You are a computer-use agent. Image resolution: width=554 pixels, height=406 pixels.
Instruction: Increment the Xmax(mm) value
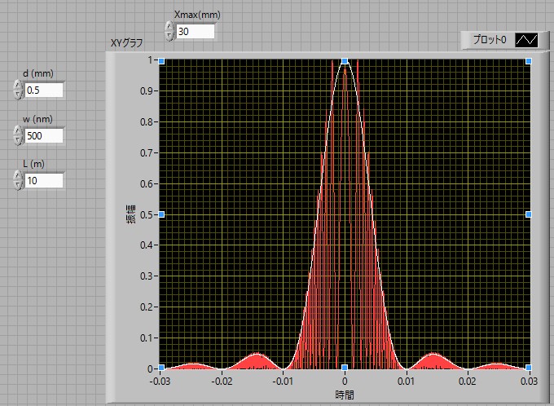pyautogui.click(x=169, y=27)
